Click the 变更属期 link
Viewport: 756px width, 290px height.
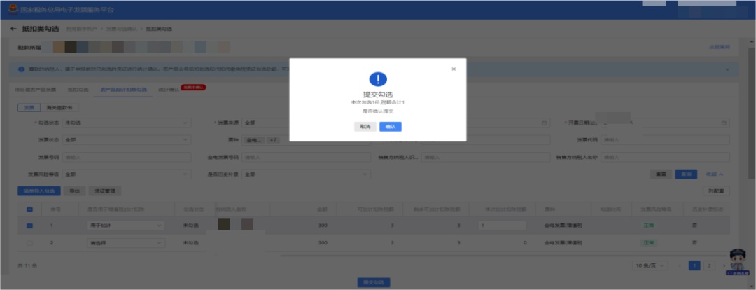click(x=720, y=48)
